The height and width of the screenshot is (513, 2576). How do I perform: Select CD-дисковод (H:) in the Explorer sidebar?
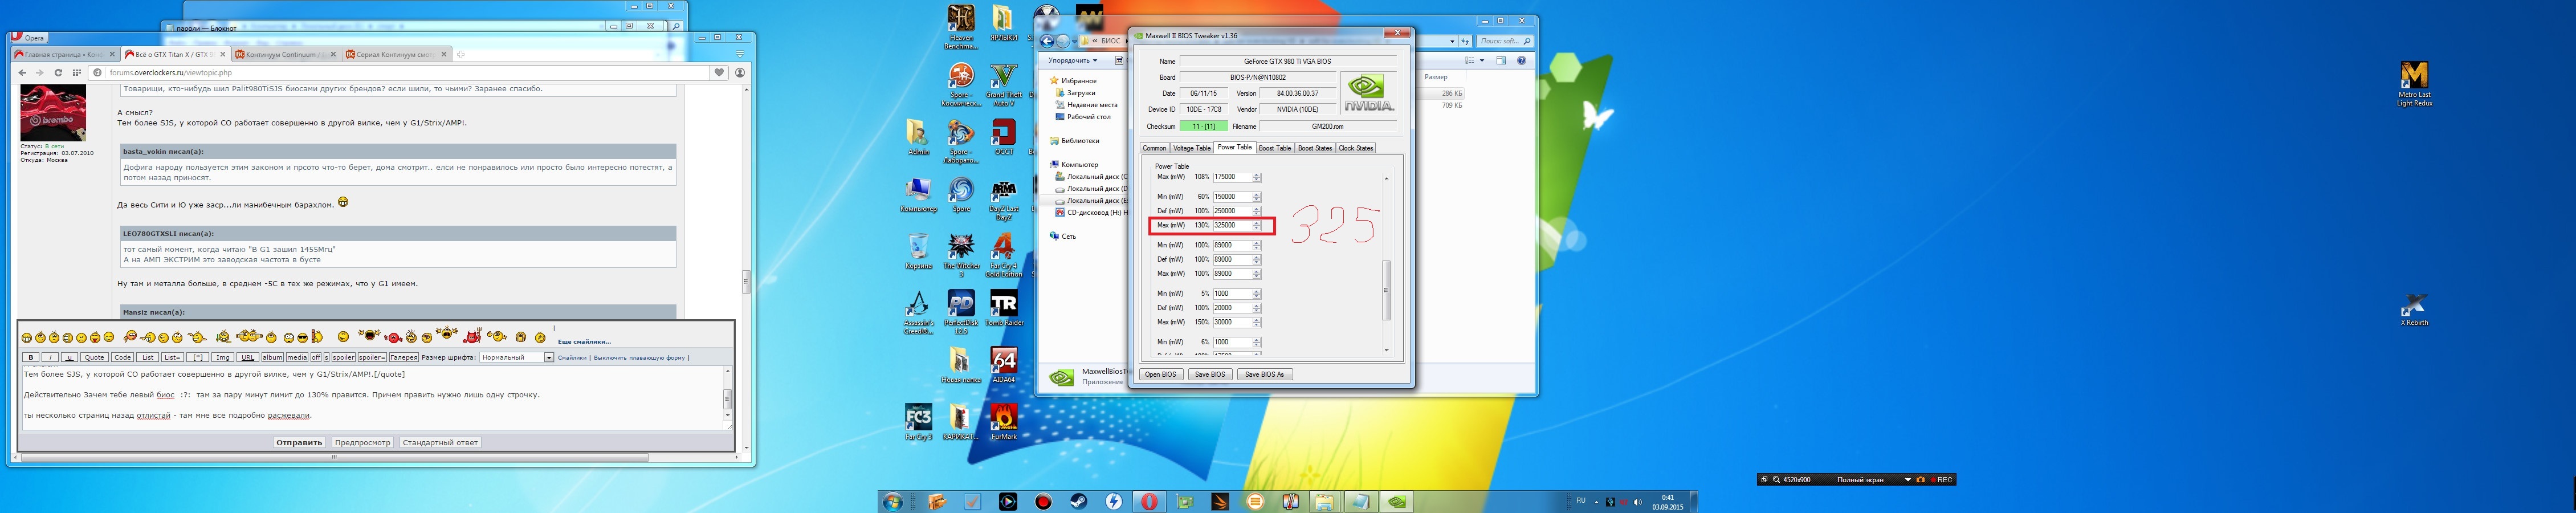[1091, 212]
